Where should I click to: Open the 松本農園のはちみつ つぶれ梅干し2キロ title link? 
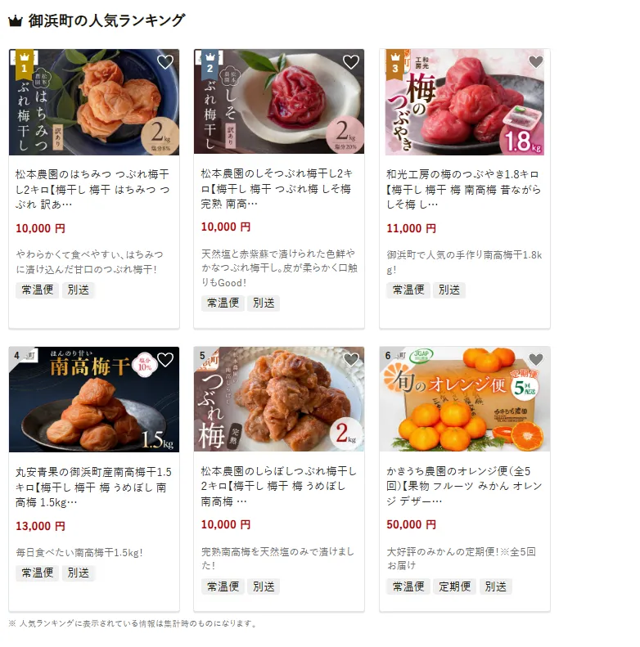tap(92, 189)
